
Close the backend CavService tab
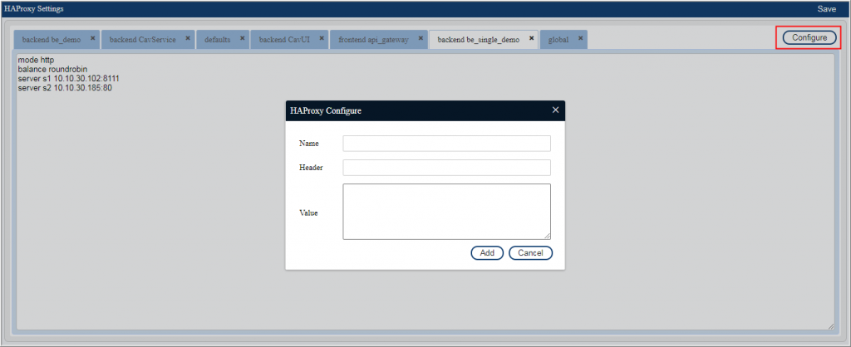188,38
